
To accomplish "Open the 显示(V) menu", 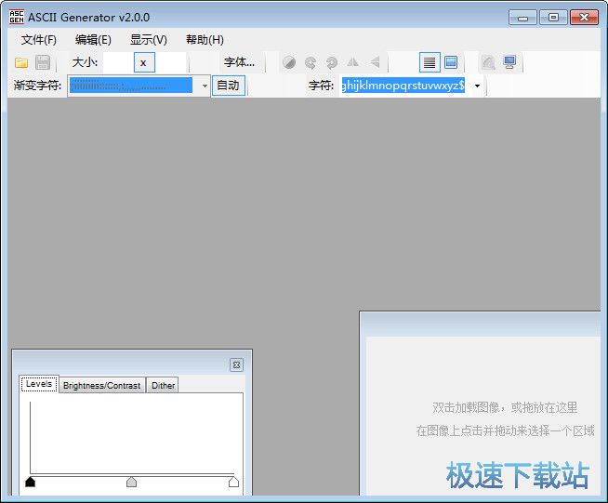I will (x=149, y=40).
